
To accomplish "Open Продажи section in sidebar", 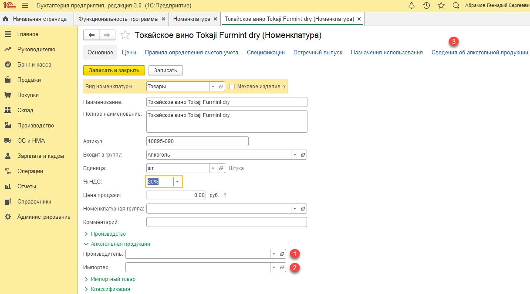I will click(29, 80).
